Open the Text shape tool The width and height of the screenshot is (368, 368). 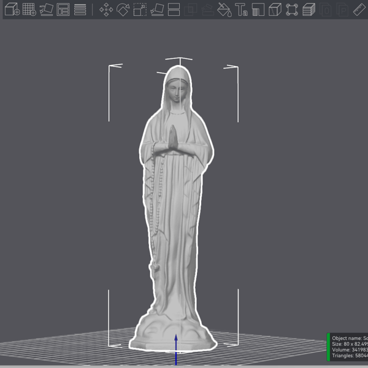(241, 10)
